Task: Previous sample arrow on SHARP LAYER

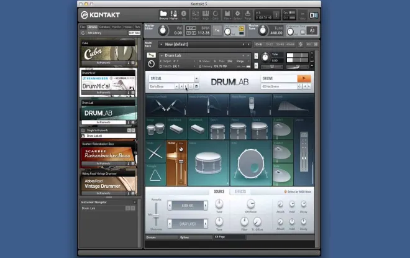Action: pyautogui.click(x=170, y=224)
